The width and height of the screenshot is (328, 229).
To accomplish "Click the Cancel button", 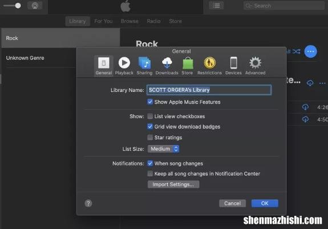I will [232, 203].
